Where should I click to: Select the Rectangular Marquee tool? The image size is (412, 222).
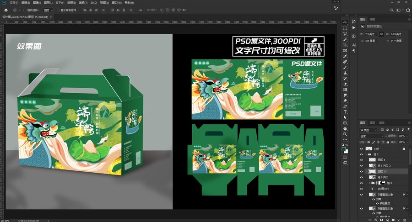(345, 28)
